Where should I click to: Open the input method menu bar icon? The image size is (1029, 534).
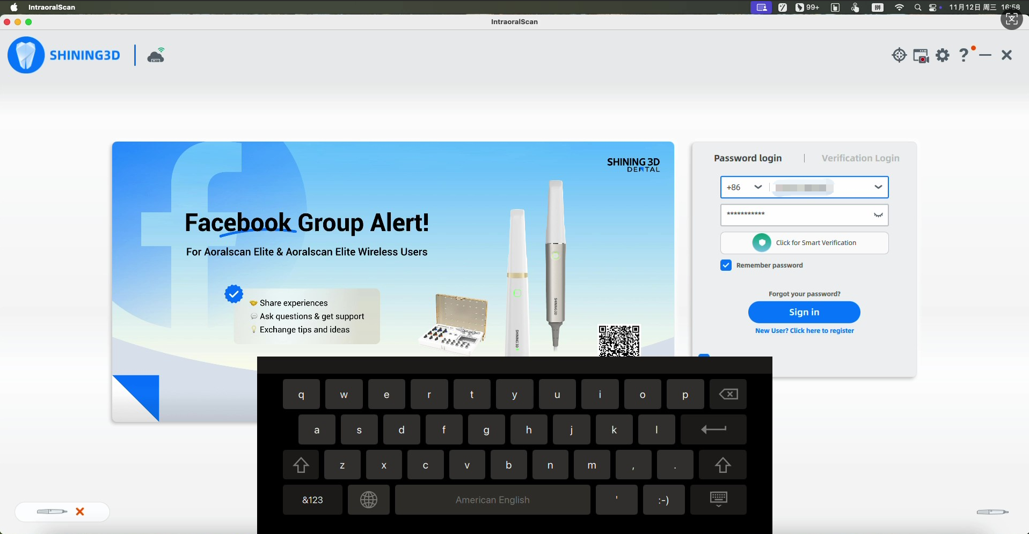(878, 8)
